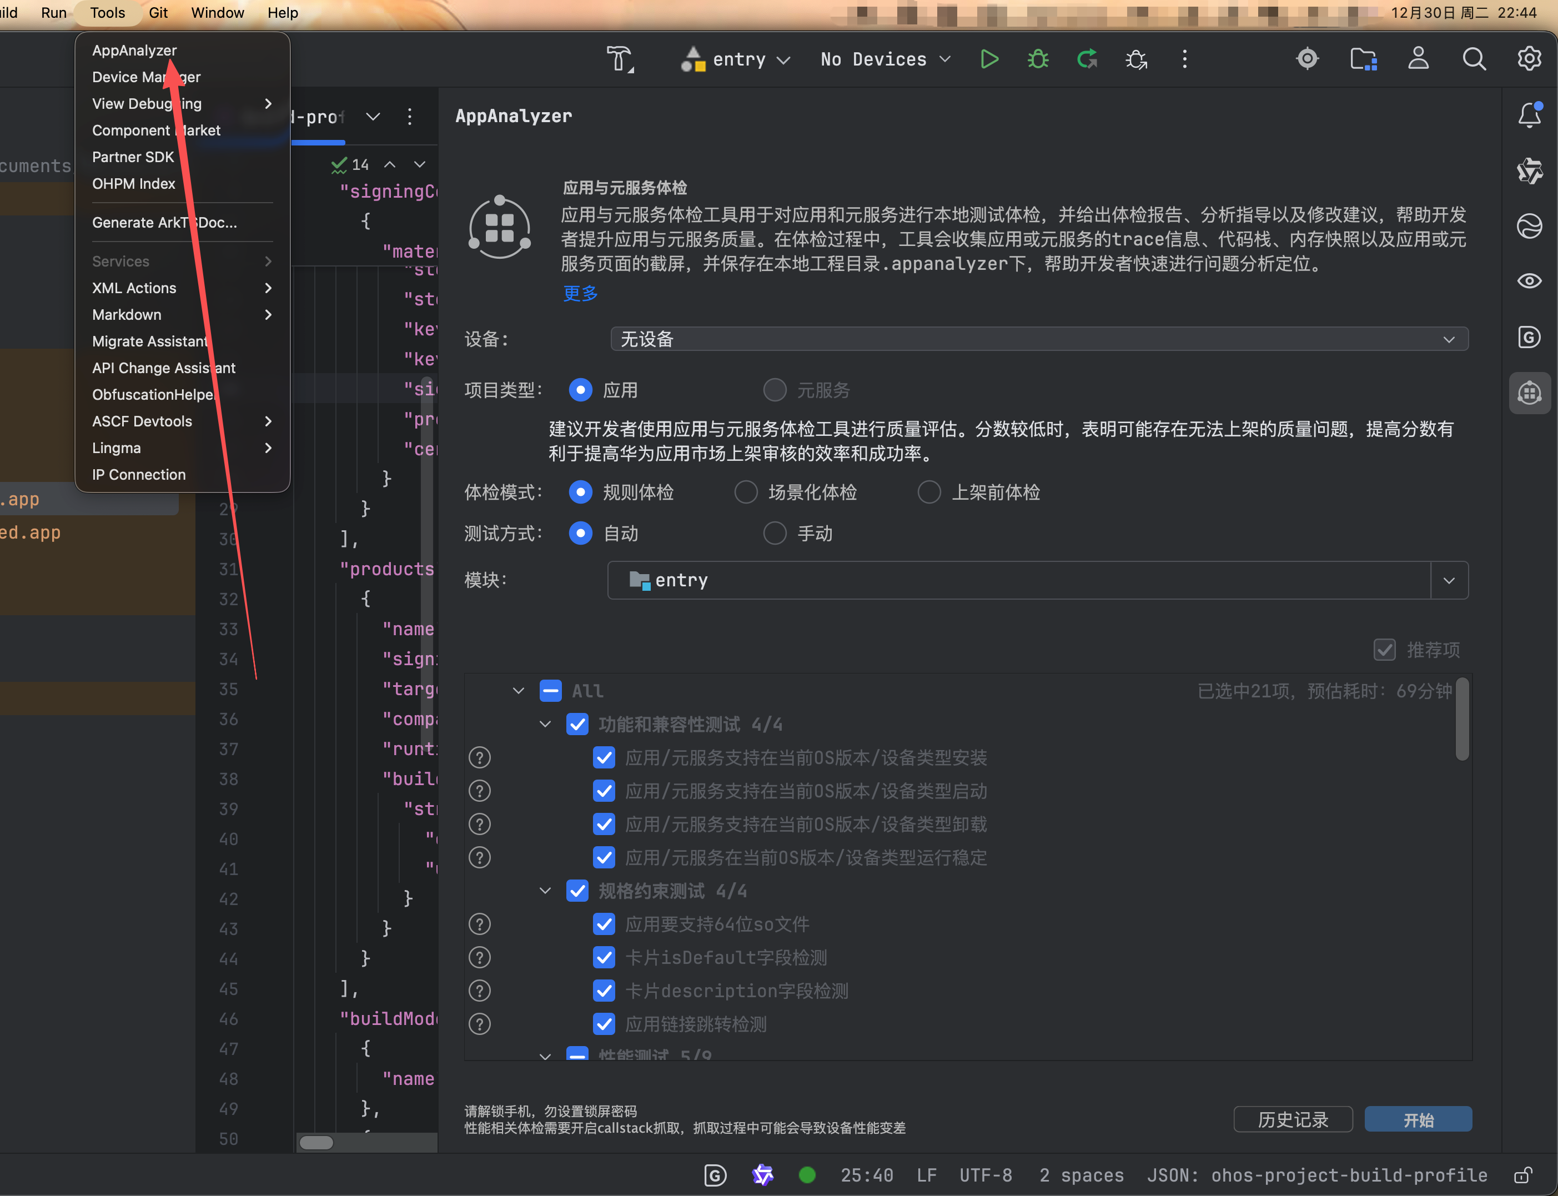This screenshot has width=1558, height=1196.
Task: Click editor tab three-dot options icon
Action: [x=409, y=117]
